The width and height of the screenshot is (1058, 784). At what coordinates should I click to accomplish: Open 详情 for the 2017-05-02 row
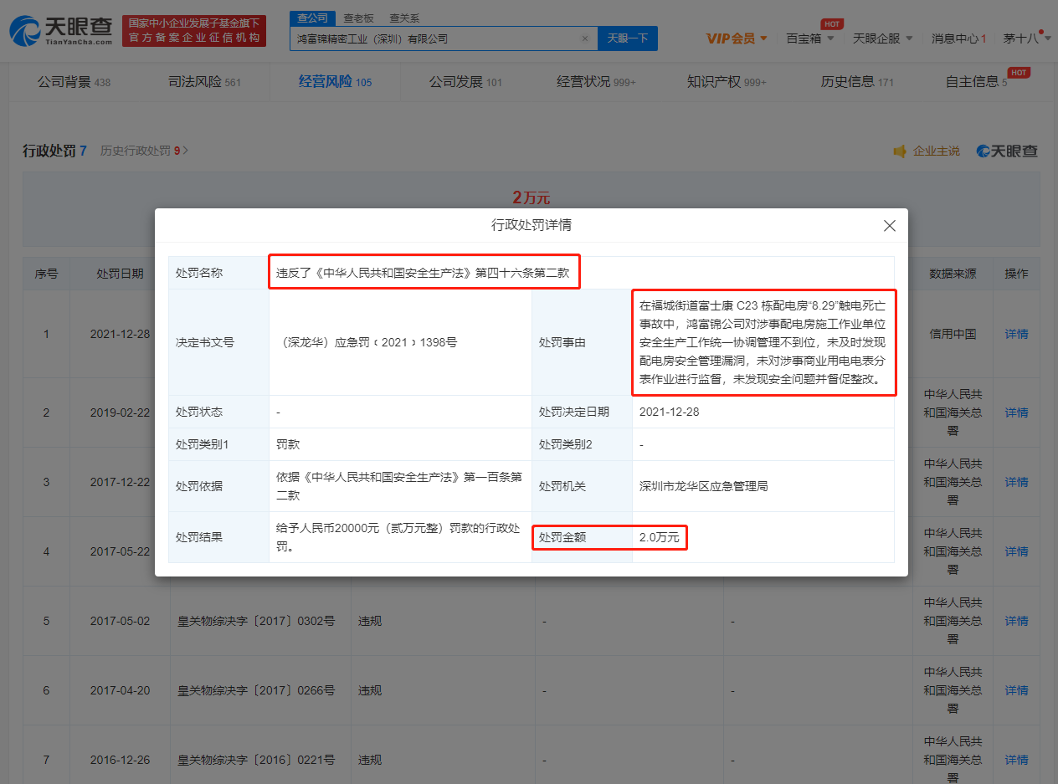[1016, 621]
